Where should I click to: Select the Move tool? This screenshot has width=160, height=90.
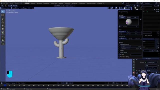[3, 19]
